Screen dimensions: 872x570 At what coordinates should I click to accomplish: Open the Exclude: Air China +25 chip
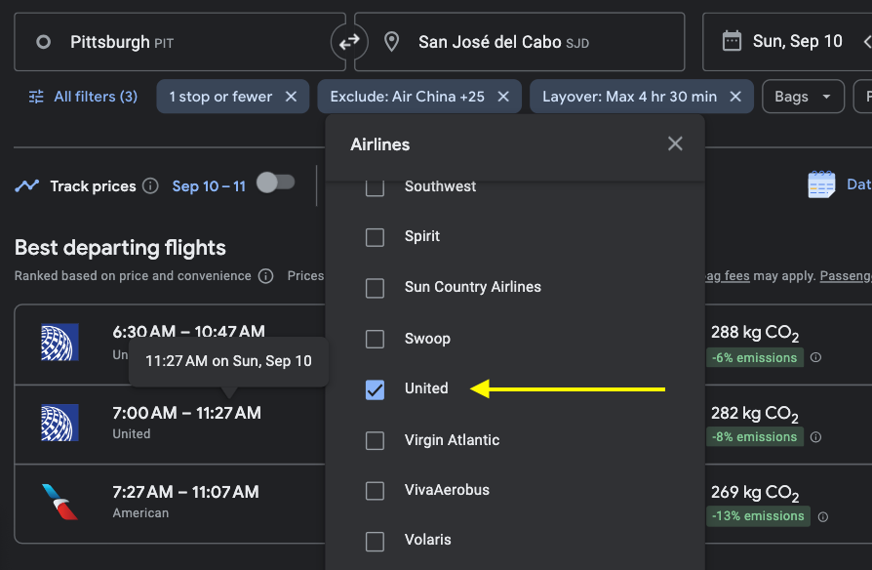point(407,97)
